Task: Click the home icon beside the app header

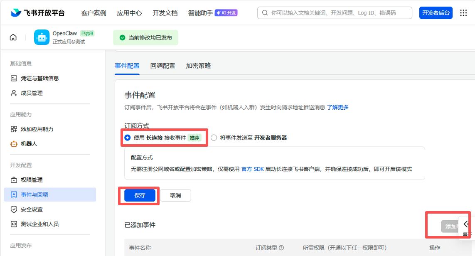Action: click(x=13, y=37)
